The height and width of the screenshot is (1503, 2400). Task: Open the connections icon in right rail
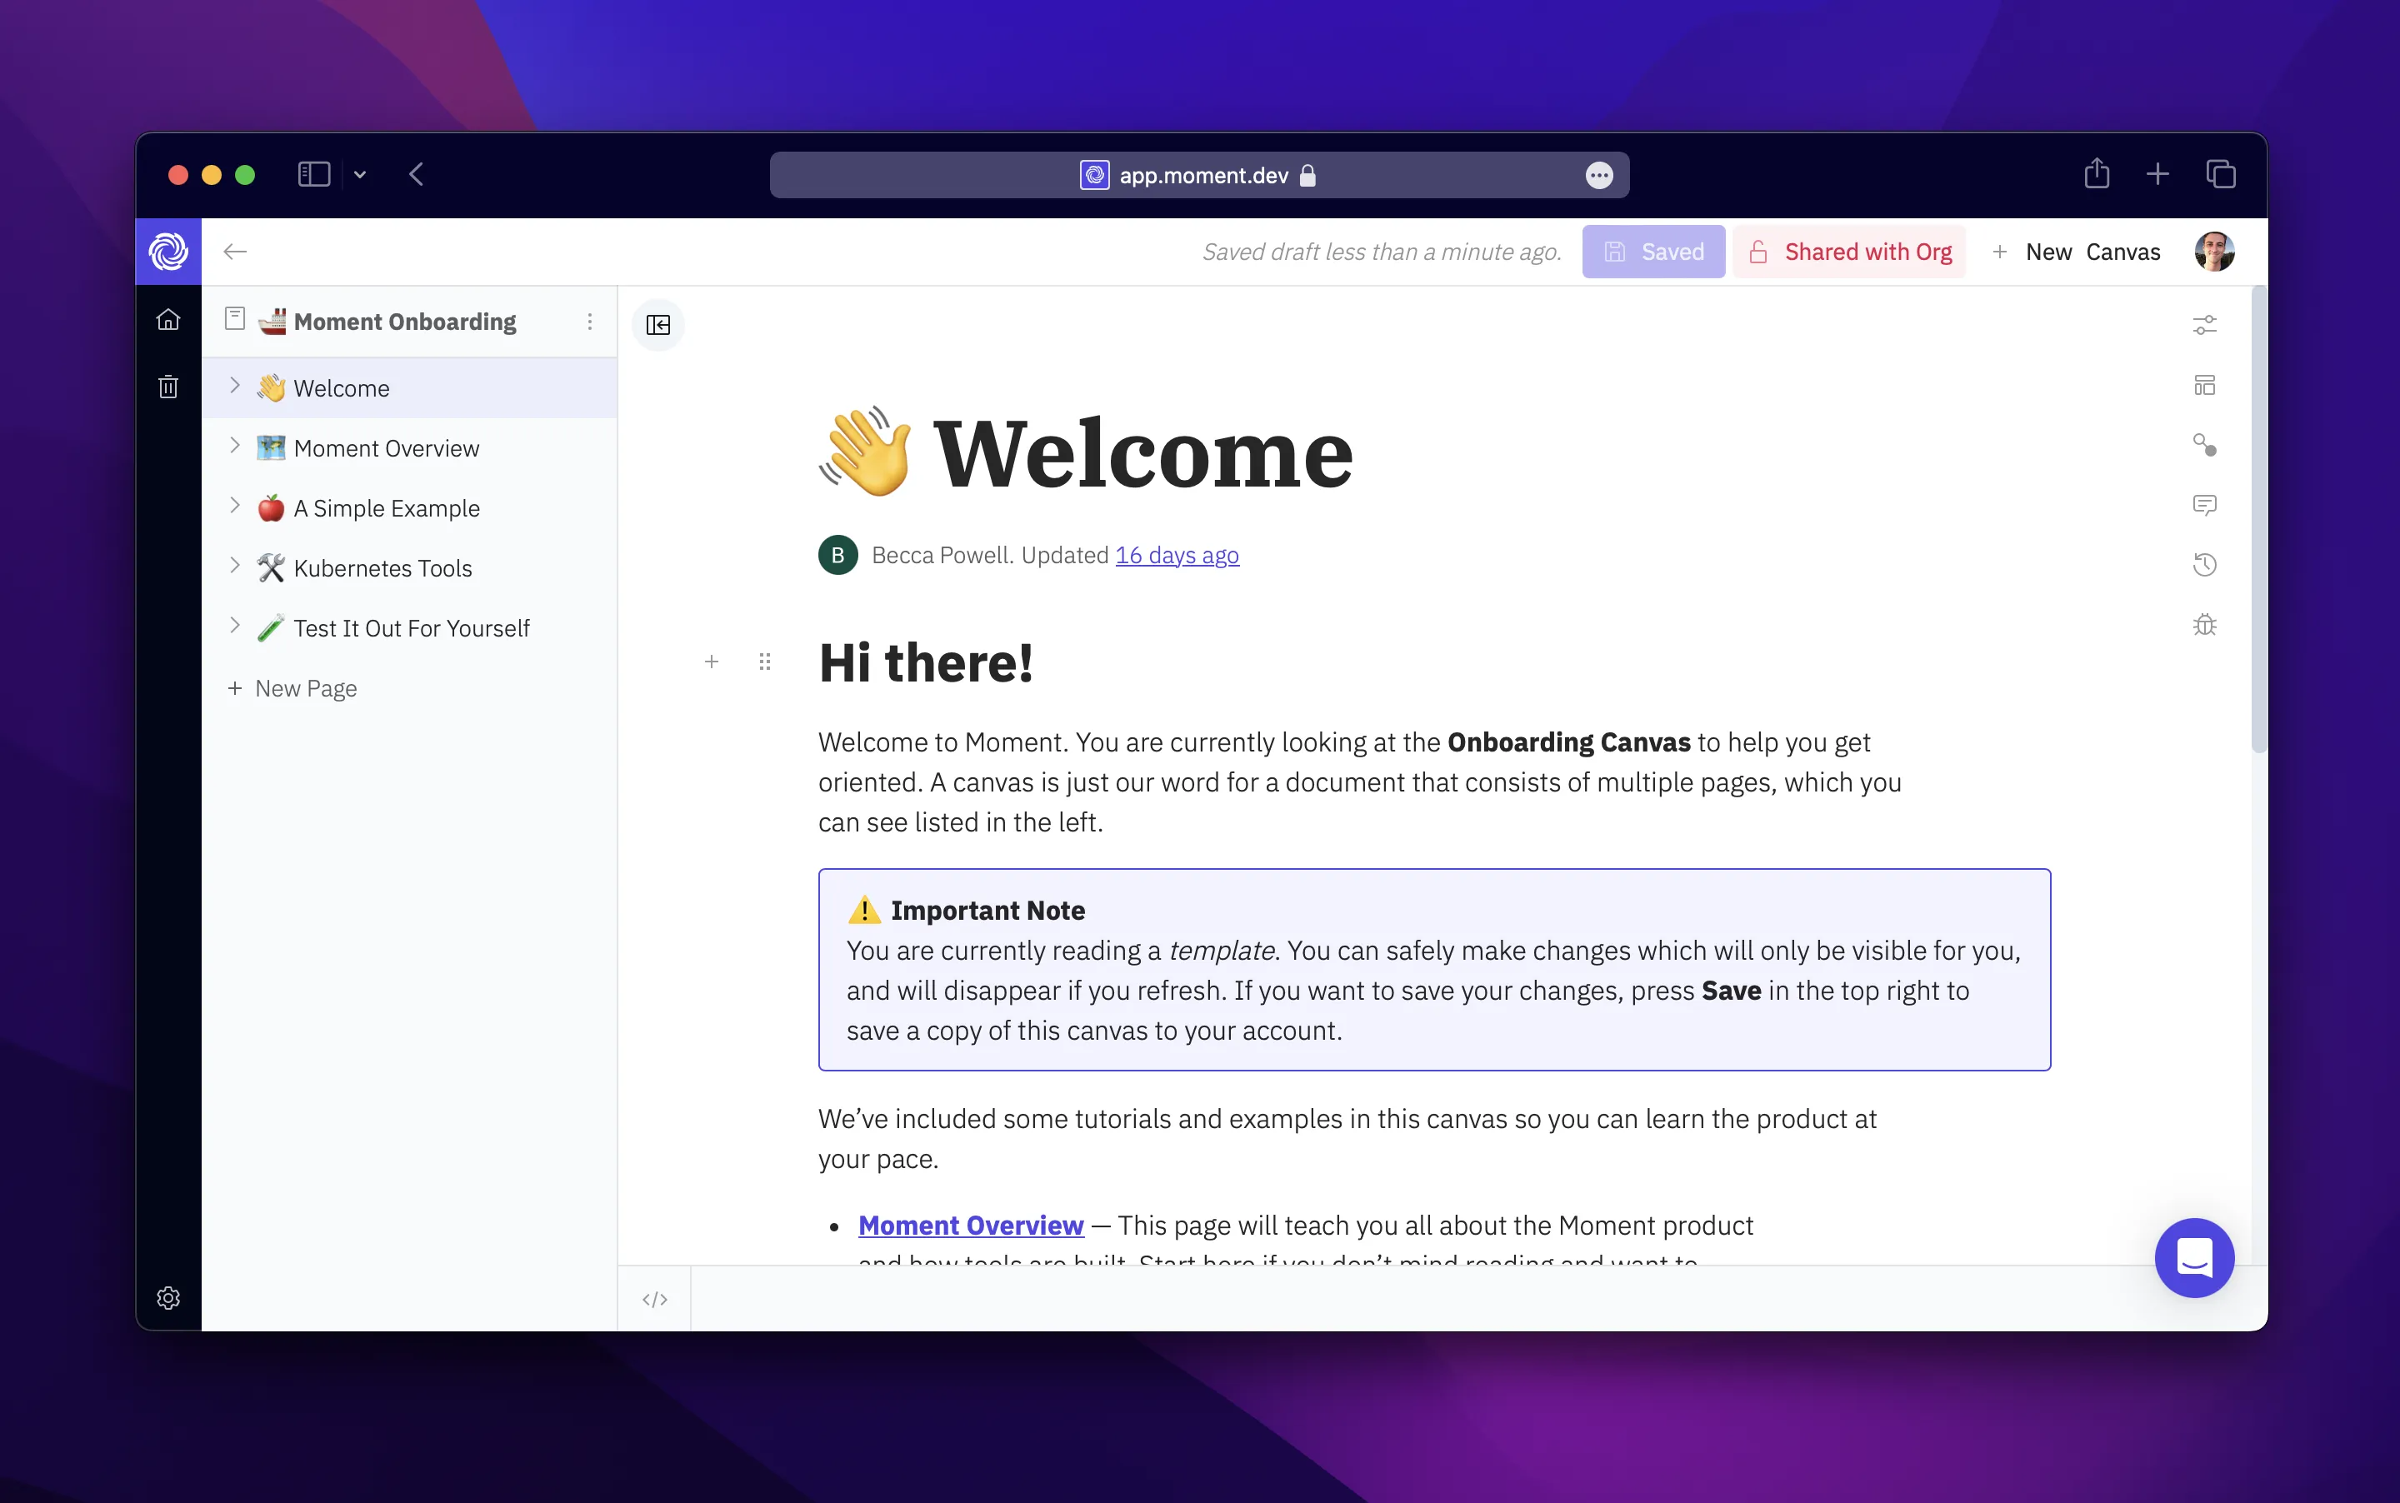[2205, 444]
